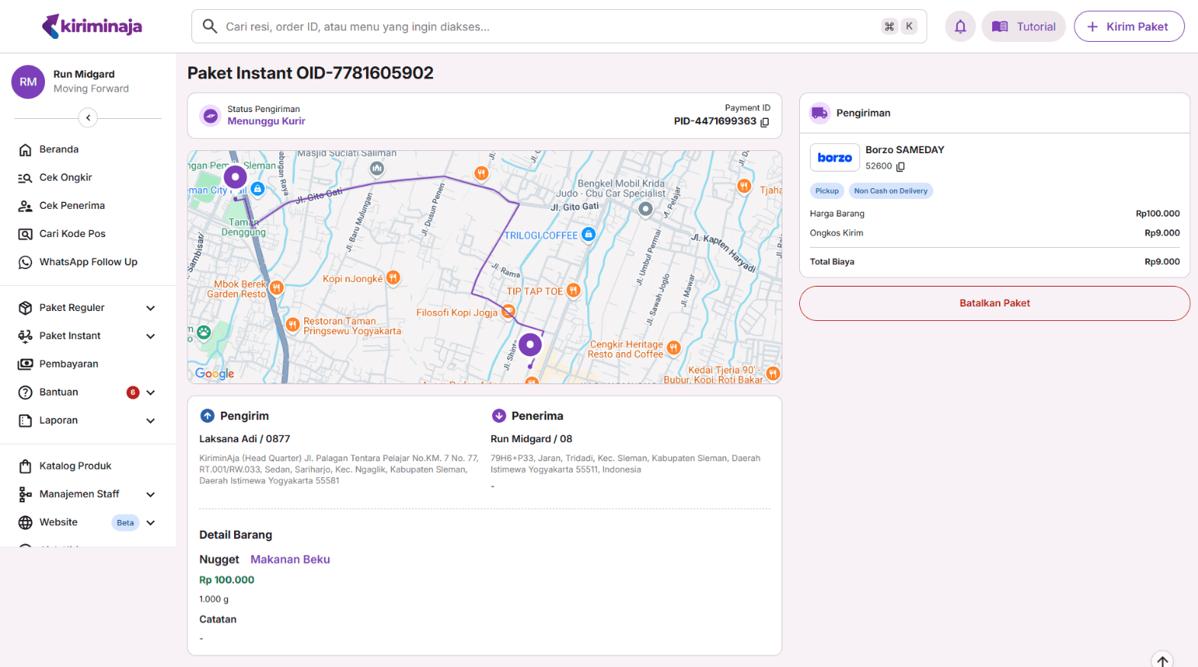
Task: Copy the Payment ID PID-4471699363
Action: [765, 122]
